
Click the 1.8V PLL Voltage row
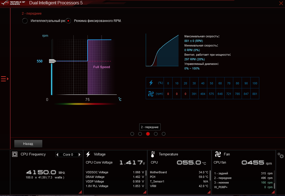(x=115, y=186)
